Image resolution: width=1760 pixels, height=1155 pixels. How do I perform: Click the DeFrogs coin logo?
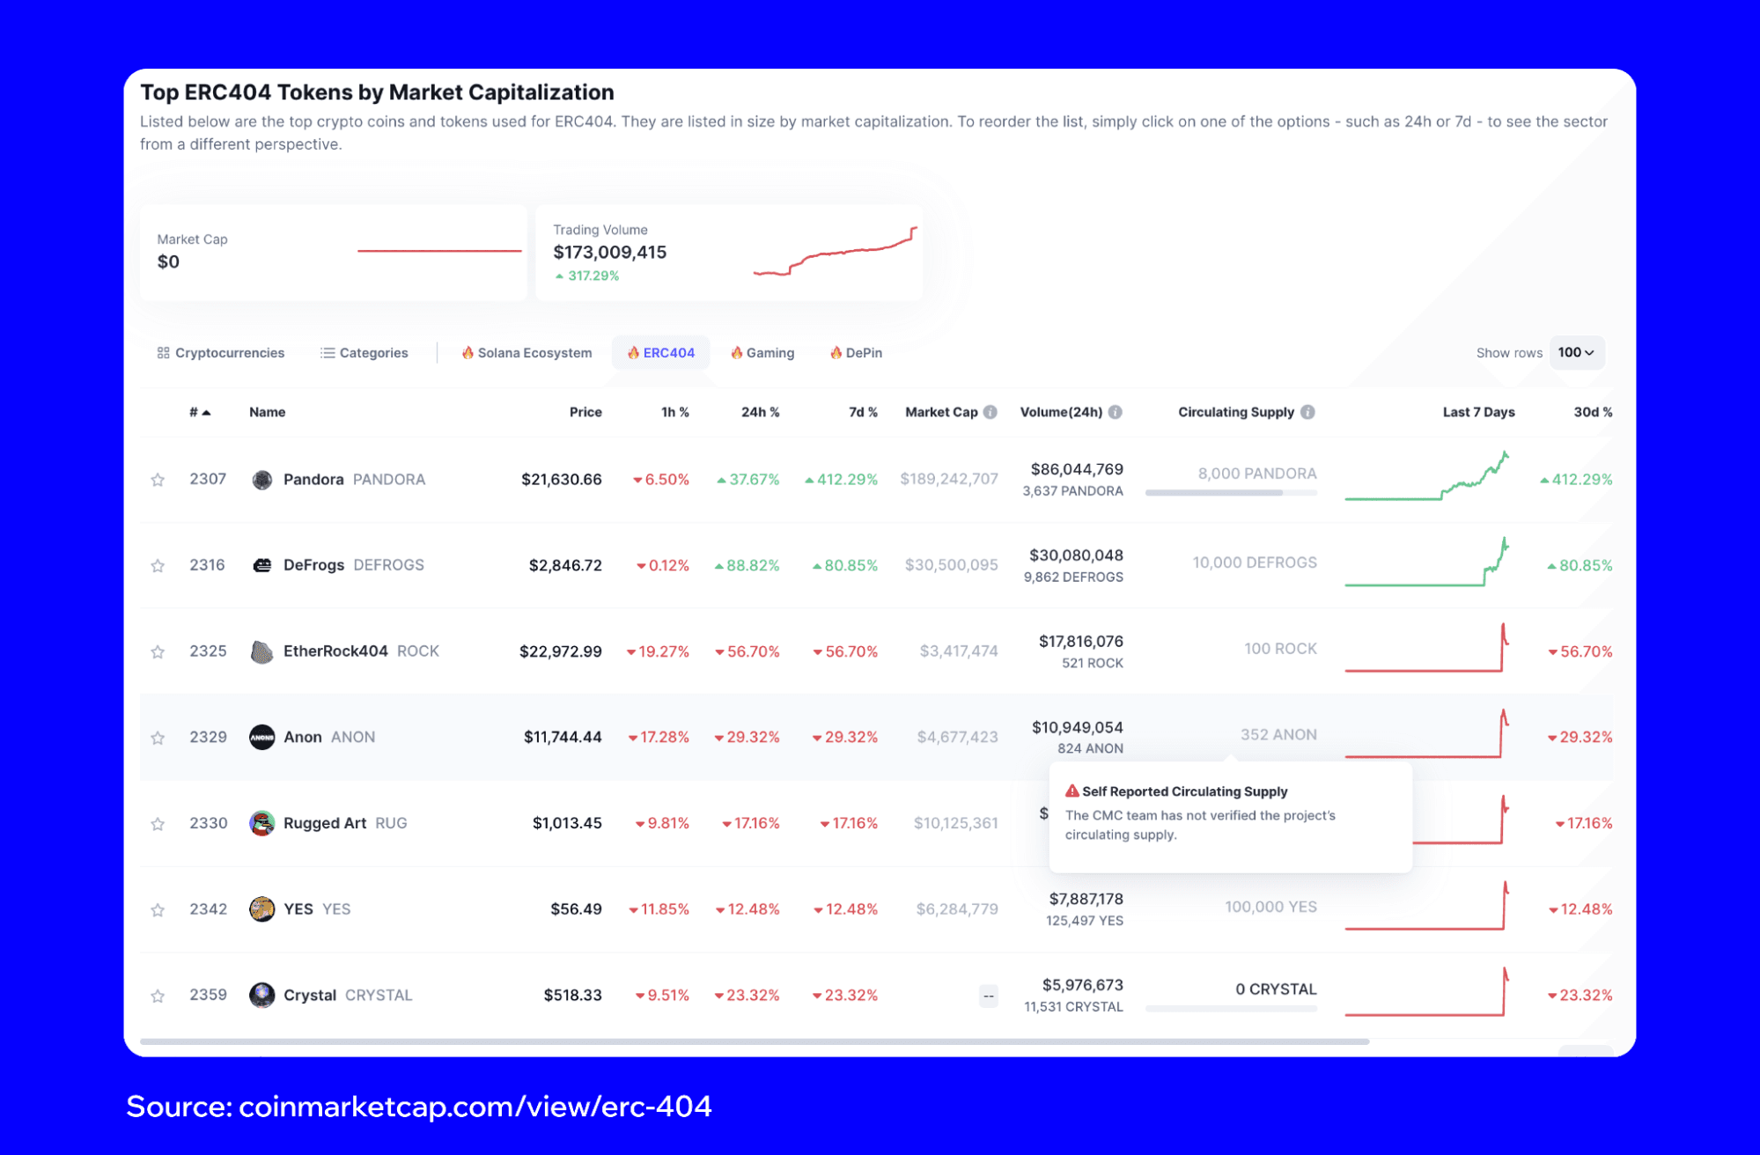coord(261,565)
